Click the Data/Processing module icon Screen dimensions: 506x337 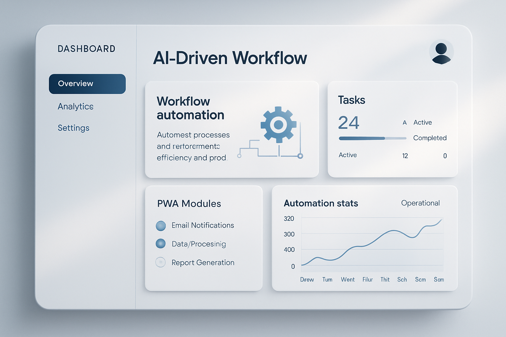(x=160, y=244)
